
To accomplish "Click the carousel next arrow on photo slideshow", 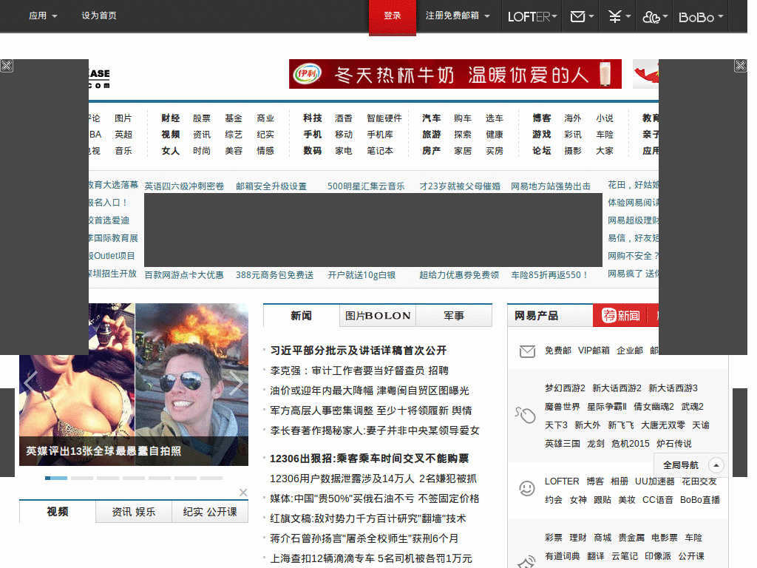I will (235, 382).
